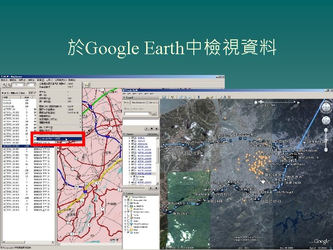The image size is (333, 250).
Task: Click the MapSource zoom-out magnifier icon
Action: (9, 85)
